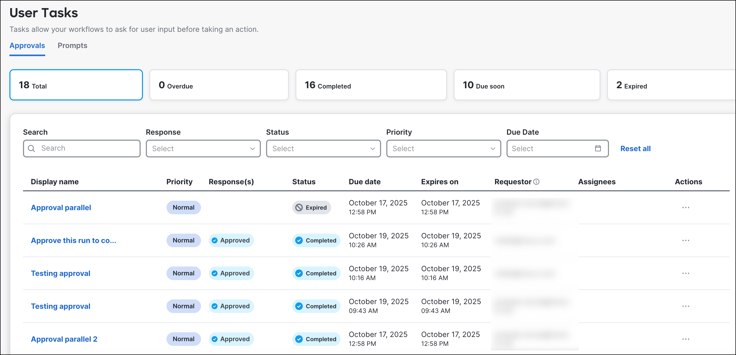Screen dimensions: 736x355
Task: Open Approval parallel 2 task details
Action: tap(64, 339)
